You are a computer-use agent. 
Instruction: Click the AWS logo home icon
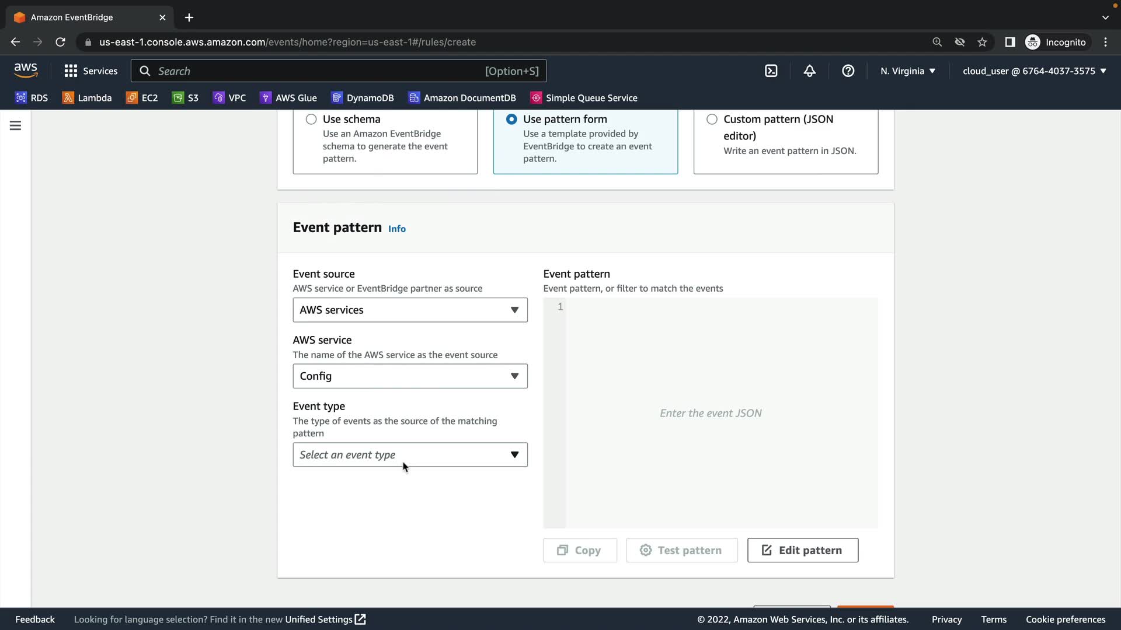point(26,71)
